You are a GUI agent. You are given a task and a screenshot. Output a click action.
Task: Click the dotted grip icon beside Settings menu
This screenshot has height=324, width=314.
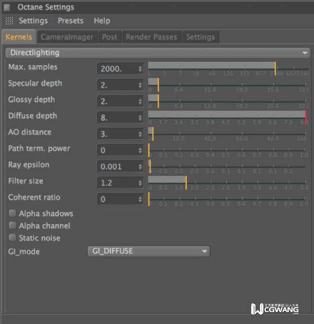(9, 20)
